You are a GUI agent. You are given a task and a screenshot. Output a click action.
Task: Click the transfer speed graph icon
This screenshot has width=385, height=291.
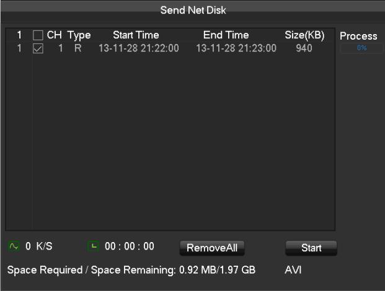[x=14, y=246]
